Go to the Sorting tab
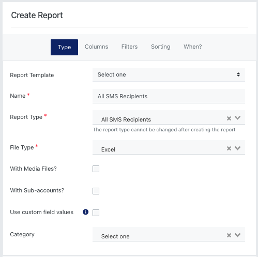This screenshot has height=257, width=258. [161, 47]
